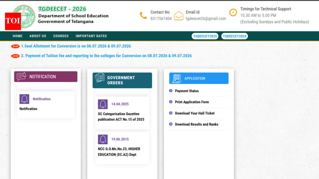Open Payment of Tuition fee notice
The height and width of the screenshot is (179, 319).
pyautogui.click(x=106, y=56)
